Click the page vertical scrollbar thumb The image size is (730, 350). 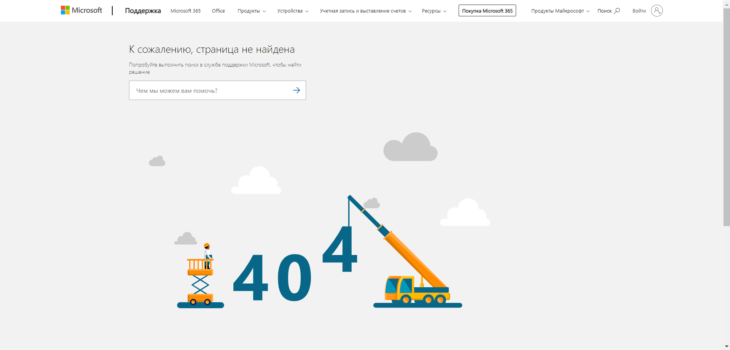(726, 117)
